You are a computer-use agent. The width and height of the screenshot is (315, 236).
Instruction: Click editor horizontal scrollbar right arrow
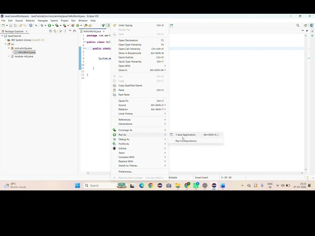(x=302, y=173)
